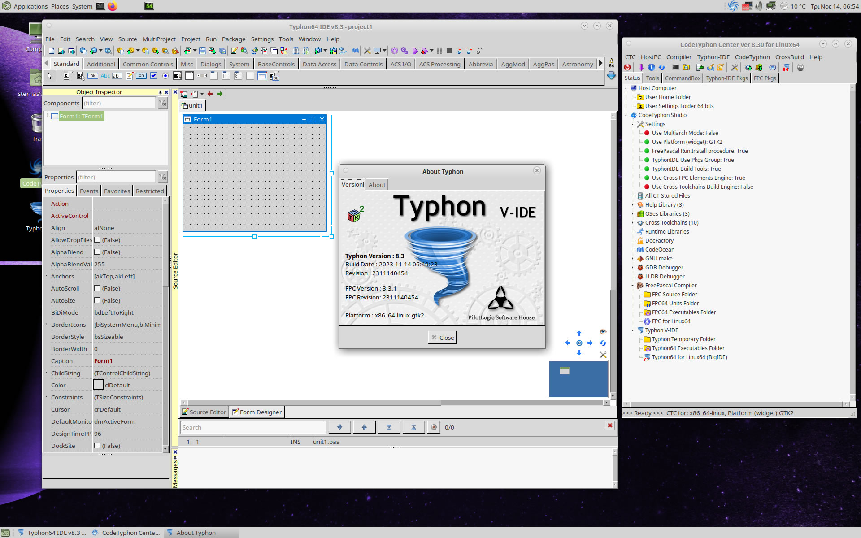Toggle the eye visibility icon in designer
This screenshot has width=861, height=538.
603,332
